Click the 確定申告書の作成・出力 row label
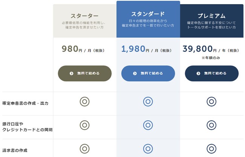The height and width of the screenshot is (157, 245). point(25,103)
